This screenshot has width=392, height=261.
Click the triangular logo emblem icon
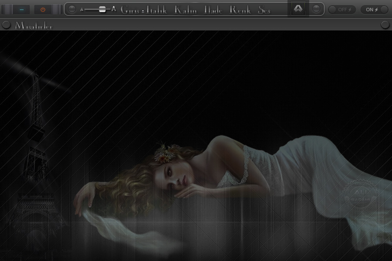298,9
